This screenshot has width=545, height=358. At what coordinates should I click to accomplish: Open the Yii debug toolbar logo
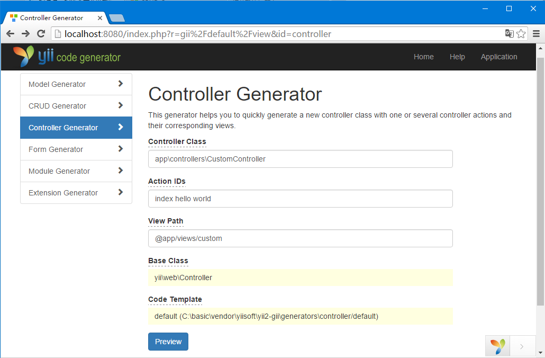[498, 346]
